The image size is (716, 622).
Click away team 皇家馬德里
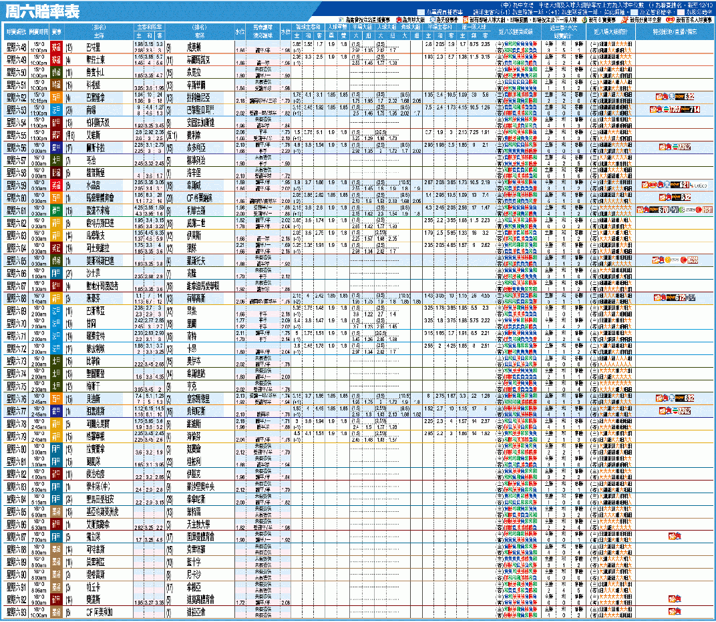198,398
